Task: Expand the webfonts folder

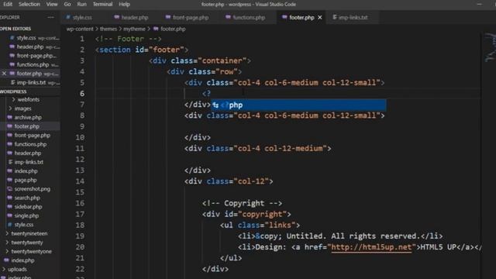Action: (29, 99)
